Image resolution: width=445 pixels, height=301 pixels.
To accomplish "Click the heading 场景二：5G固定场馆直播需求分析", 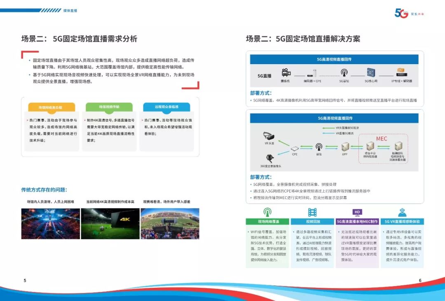I will coord(79,39).
